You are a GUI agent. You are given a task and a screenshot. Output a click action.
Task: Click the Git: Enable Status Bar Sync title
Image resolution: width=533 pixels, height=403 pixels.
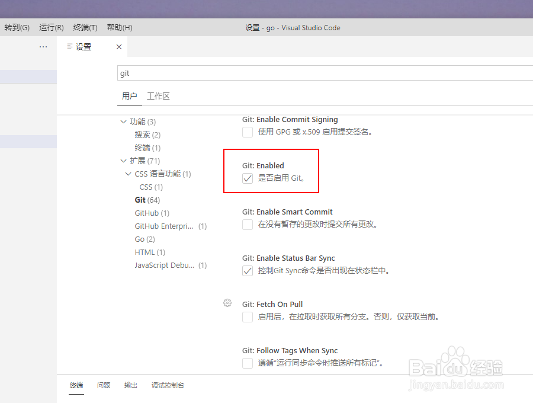click(288, 258)
